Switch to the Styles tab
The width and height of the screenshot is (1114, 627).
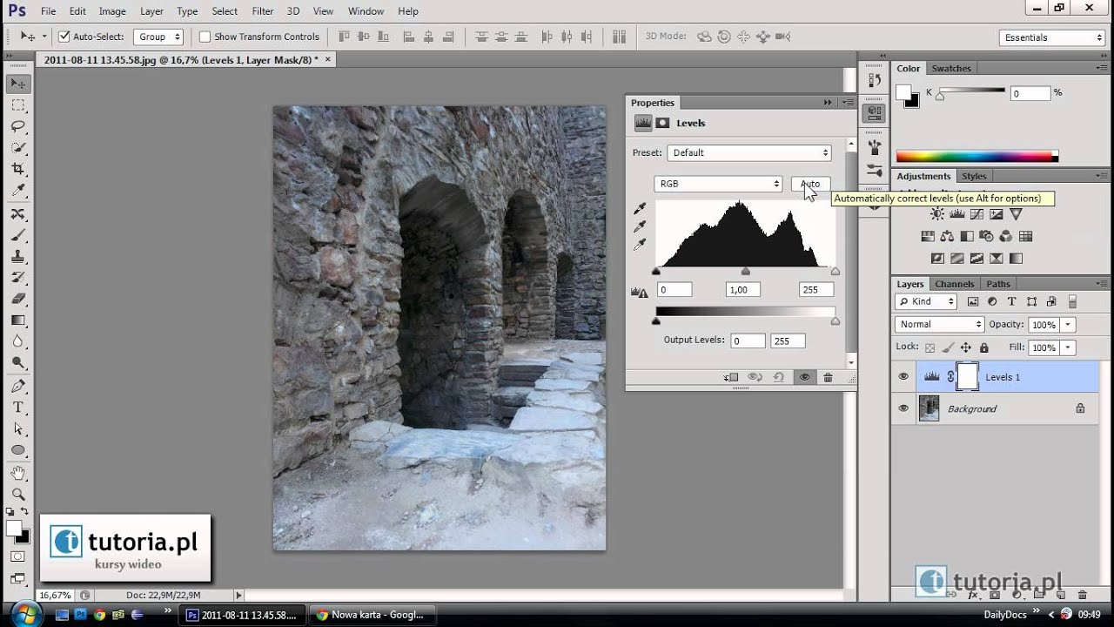[x=974, y=176]
